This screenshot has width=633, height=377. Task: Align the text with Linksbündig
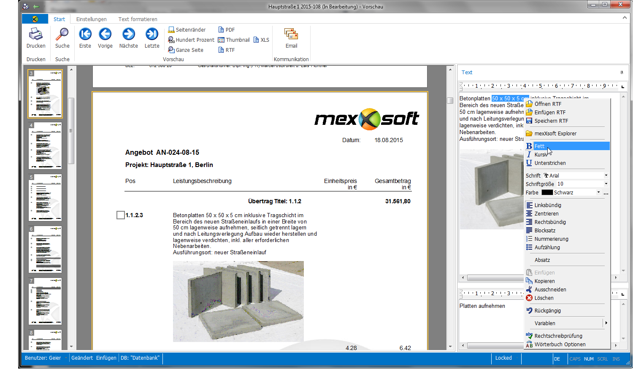coord(567,205)
